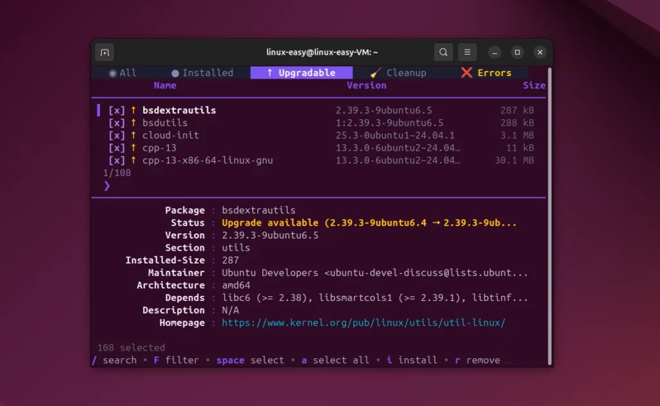
Task: Click the upgrade arrow beside bsdextrautils
Action: (x=133, y=110)
